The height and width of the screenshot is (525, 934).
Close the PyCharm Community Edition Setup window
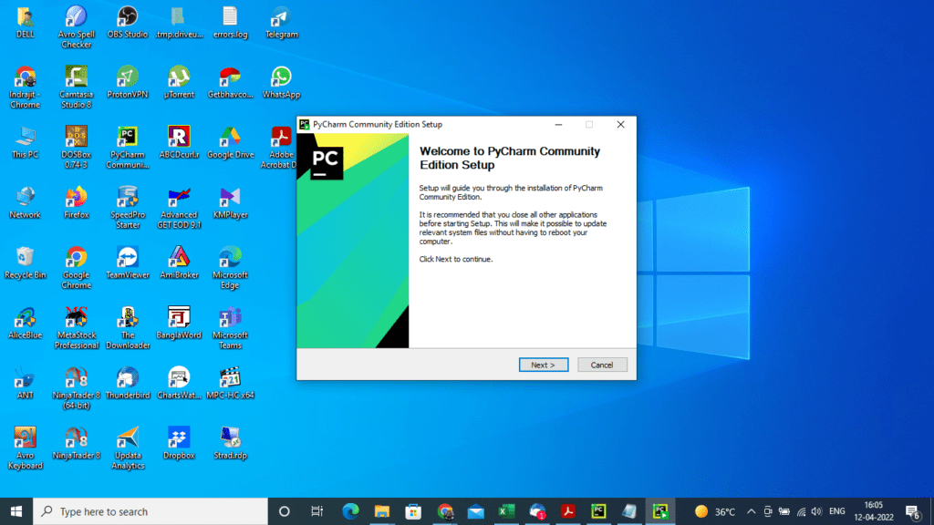(x=620, y=124)
